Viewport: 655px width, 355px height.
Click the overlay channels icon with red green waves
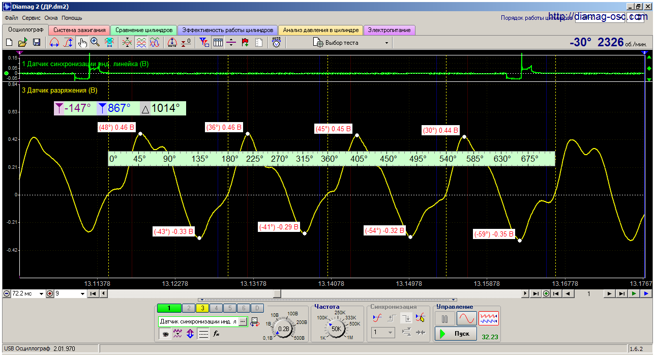tap(127, 43)
